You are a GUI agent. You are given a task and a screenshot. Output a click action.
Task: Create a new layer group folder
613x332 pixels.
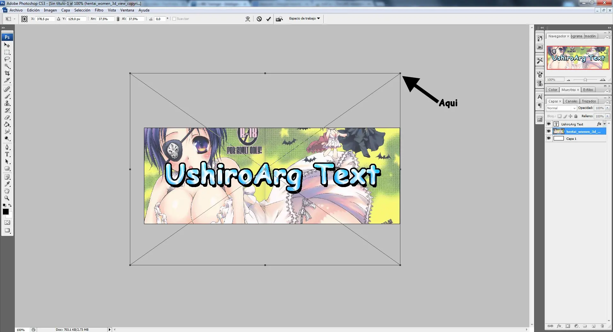(585, 326)
